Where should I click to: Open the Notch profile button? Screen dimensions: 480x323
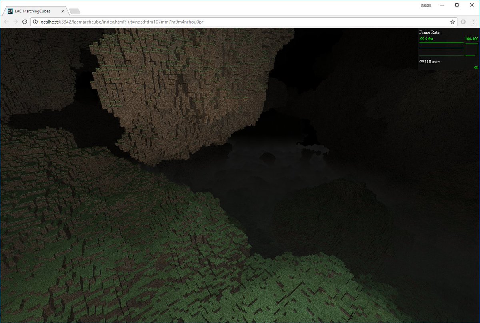pyautogui.click(x=426, y=5)
